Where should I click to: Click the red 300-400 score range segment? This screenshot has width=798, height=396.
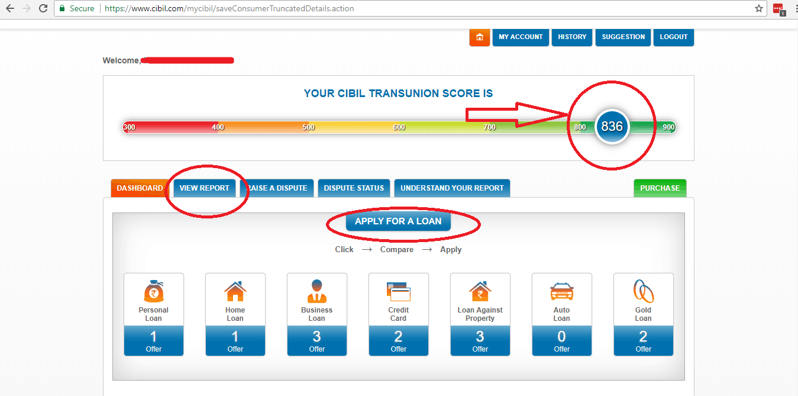171,127
